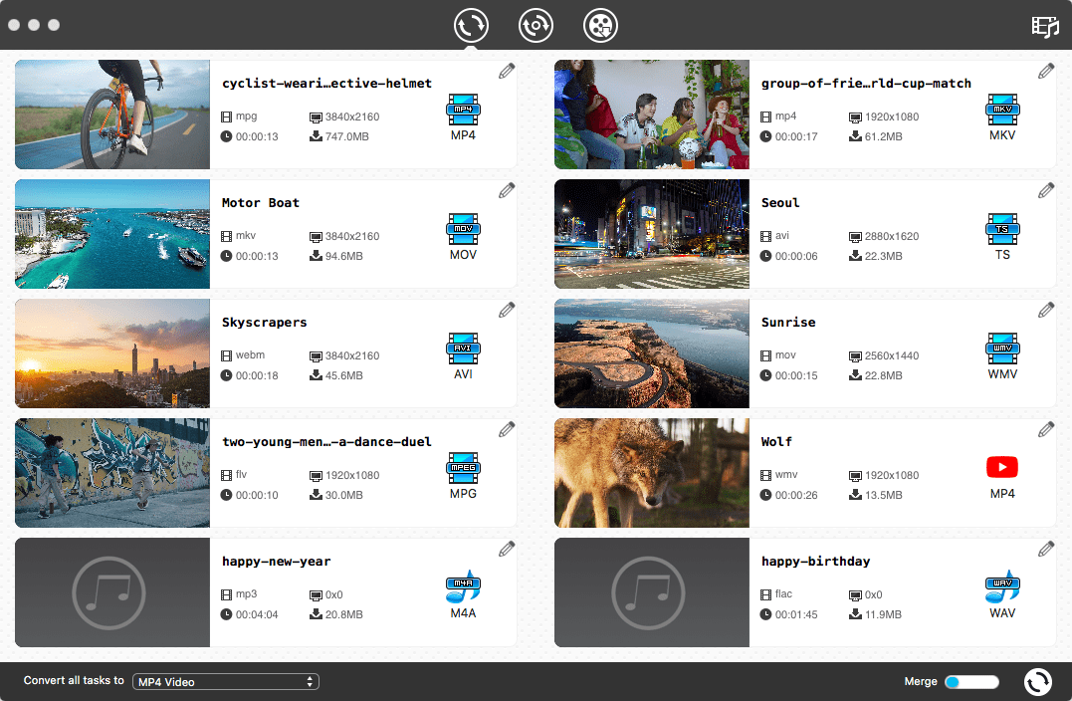The width and height of the screenshot is (1072, 701).
Task: Start conversion with the bottom-right convert button
Action: pos(1037,682)
